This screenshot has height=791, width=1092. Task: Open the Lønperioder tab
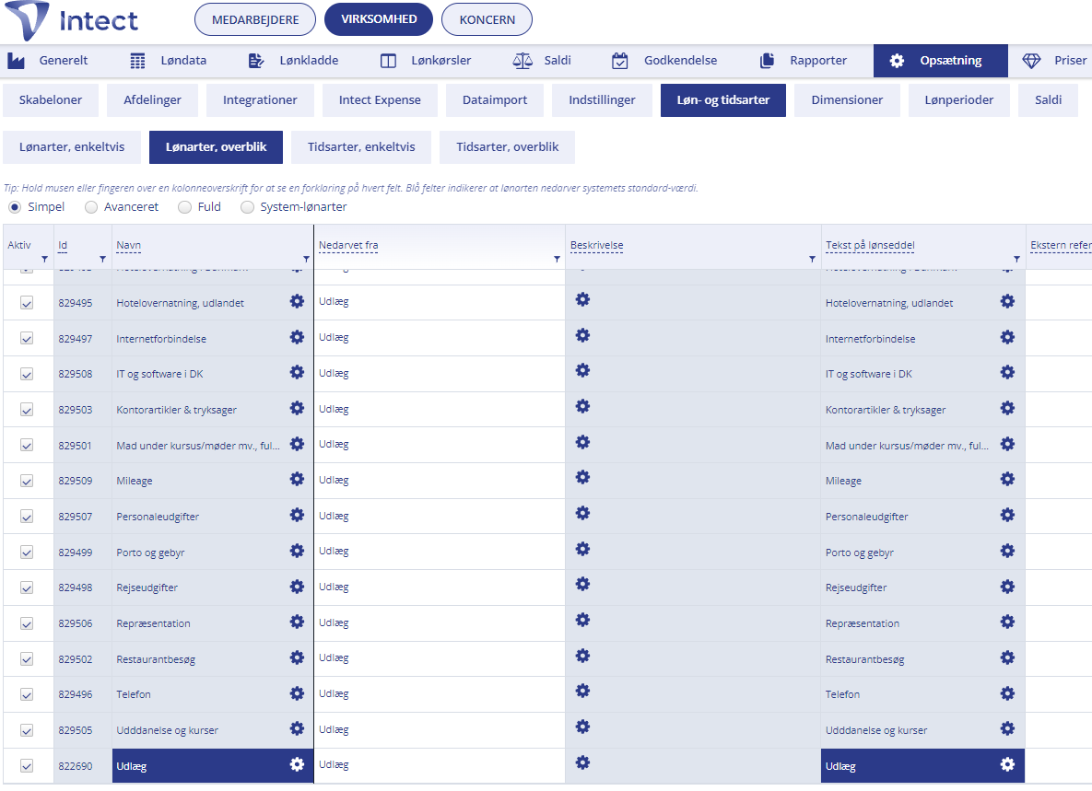(959, 100)
